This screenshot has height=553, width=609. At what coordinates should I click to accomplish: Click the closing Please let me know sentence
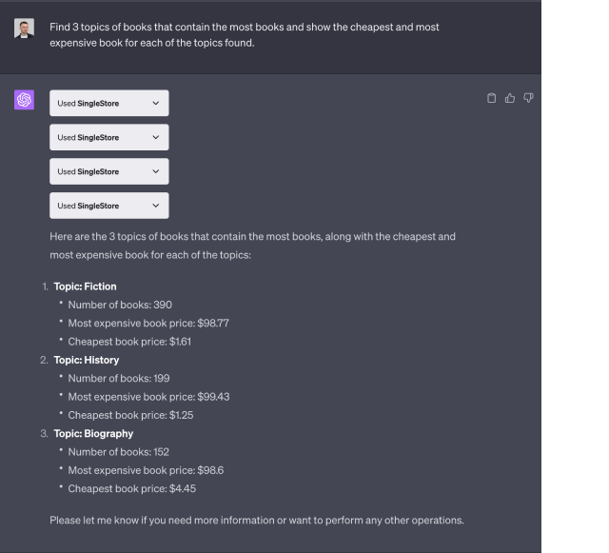click(x=257, y=520)
